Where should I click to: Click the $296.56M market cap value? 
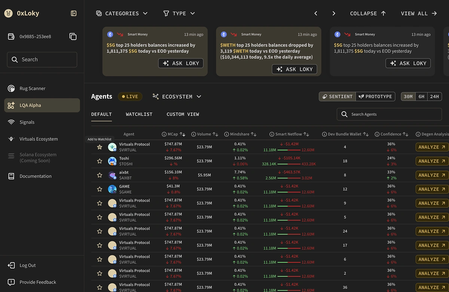[x=173, y=158]
